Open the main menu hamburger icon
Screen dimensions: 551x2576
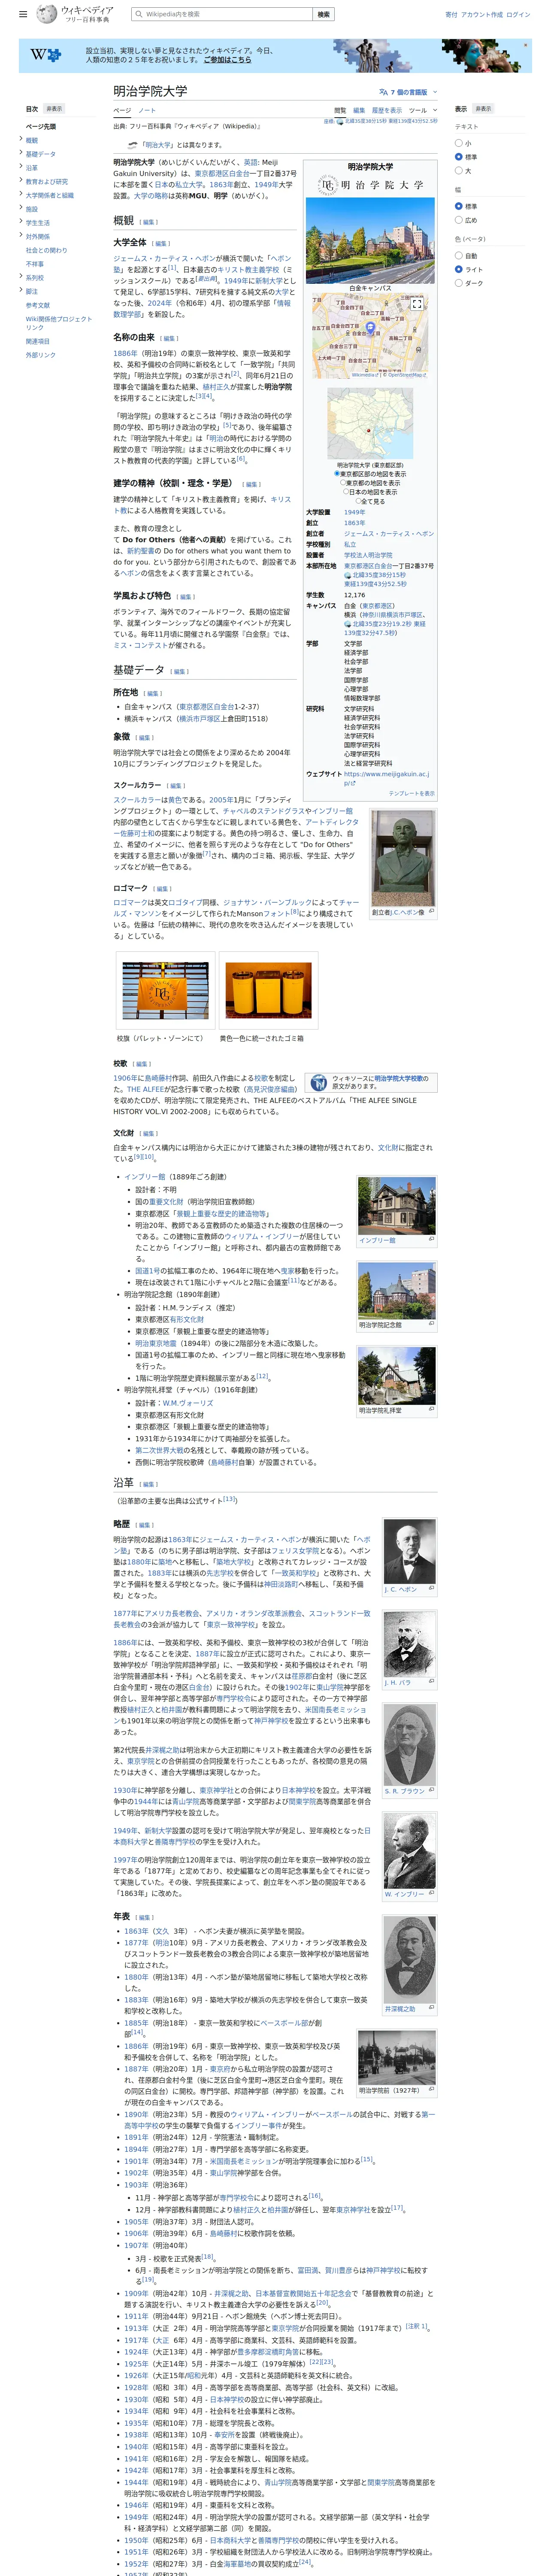(24, 14)
